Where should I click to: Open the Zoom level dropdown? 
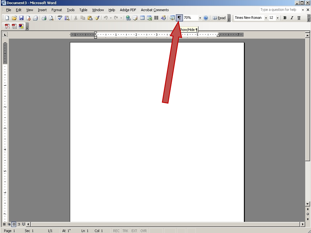pos(200,18)
